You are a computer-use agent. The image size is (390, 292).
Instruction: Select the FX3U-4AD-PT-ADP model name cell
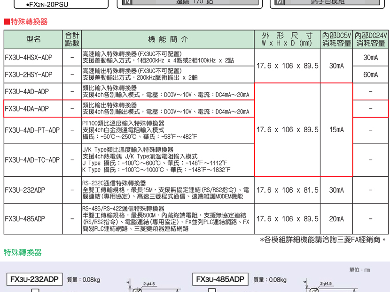click(x=33, y=130)
